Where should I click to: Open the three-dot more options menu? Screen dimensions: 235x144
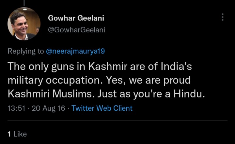coord(223,17)
